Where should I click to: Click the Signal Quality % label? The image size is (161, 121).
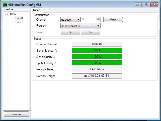tap(46, 57)
